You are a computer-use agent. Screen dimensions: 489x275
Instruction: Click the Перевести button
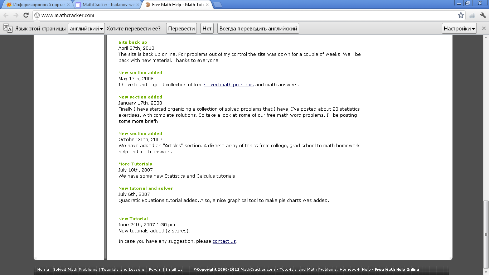click(x=181, y=29)
